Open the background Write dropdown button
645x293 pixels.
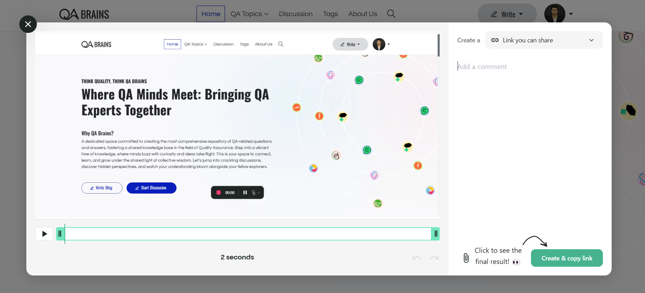click(507, 14)
